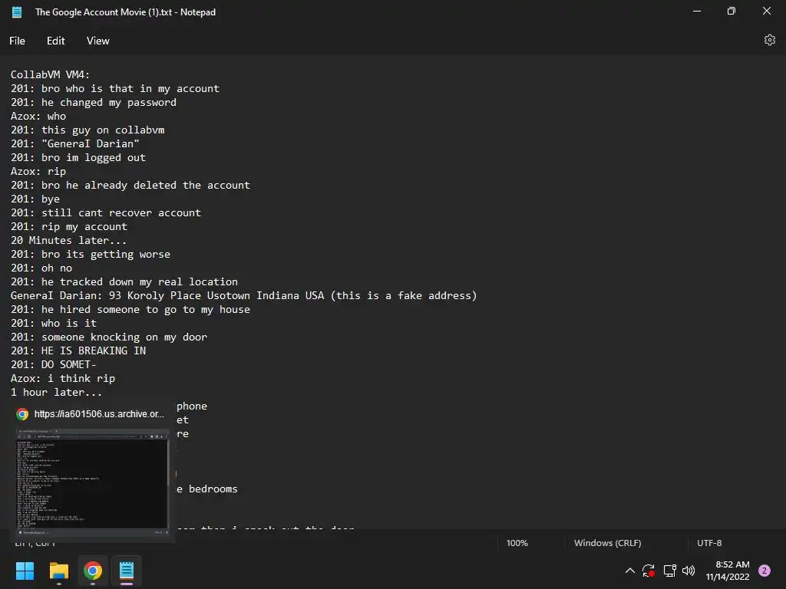This screenshot has height=589, width=786.
Task: Click line 'HE IS BREAKING IN'
Action: pos(93,351)
